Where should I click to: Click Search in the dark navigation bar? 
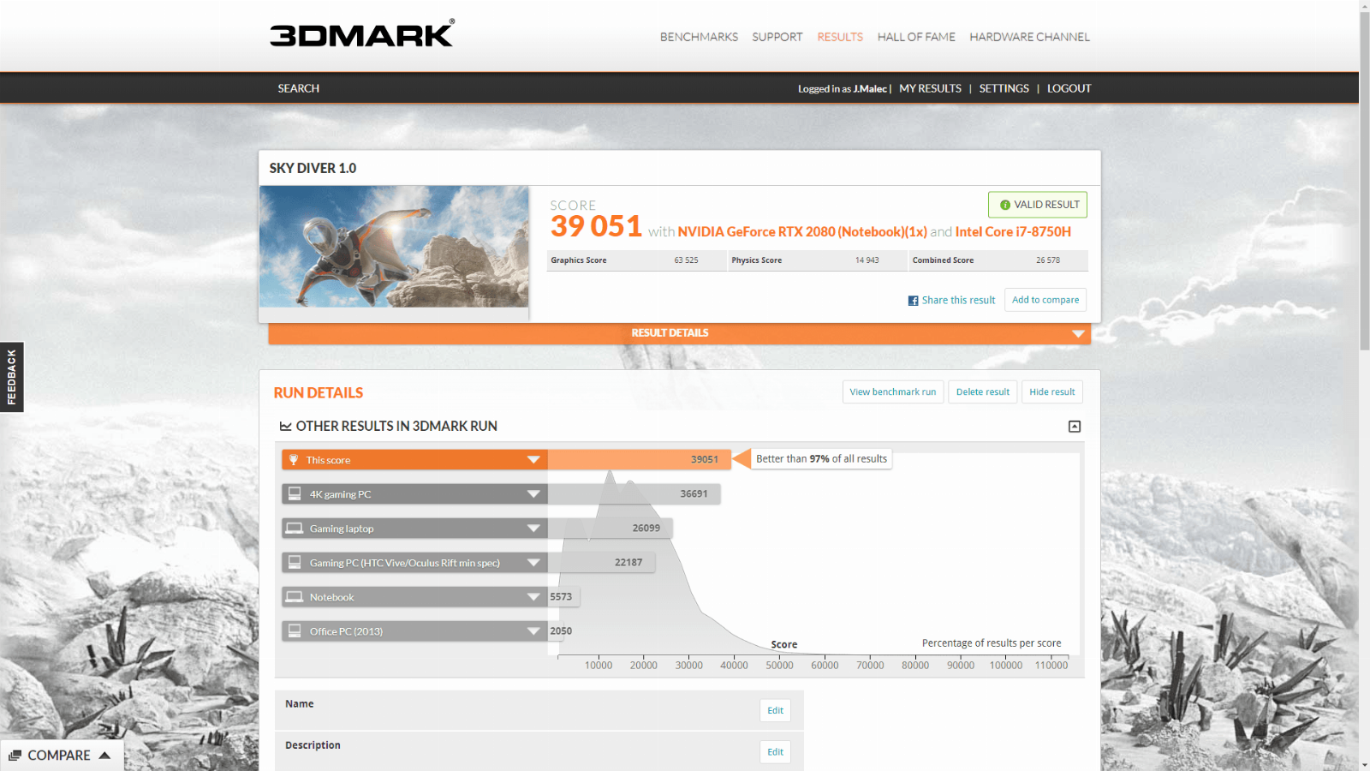point(298,88)
